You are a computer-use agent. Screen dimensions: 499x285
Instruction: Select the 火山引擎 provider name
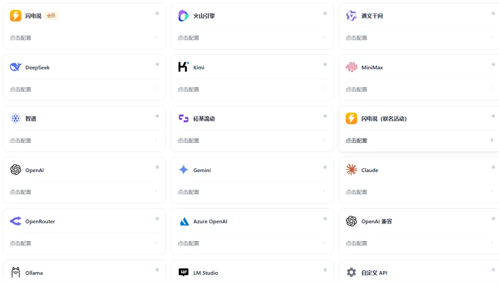tap(204, 16)
